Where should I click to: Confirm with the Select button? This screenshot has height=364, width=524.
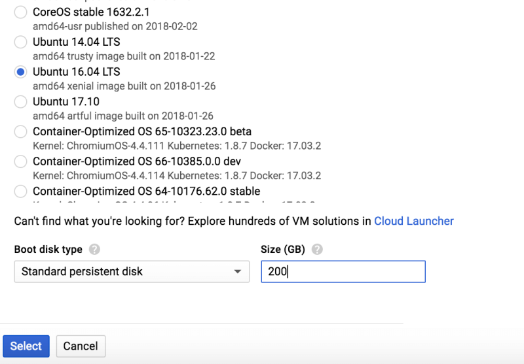[x=26, y=346]
